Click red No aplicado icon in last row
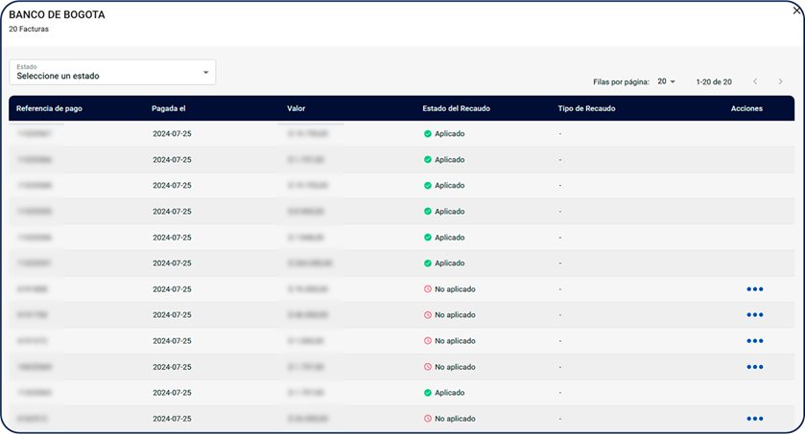The image size is (805, 434). coord(428,419)
